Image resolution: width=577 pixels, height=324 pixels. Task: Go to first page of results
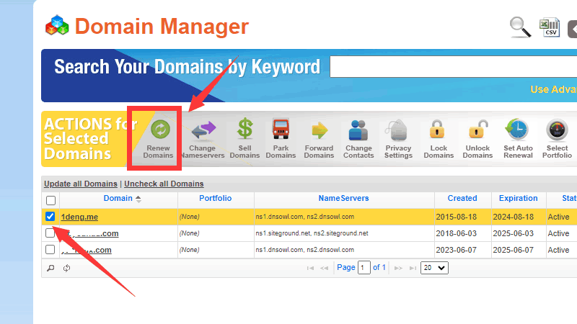click(x=310, y=268)
